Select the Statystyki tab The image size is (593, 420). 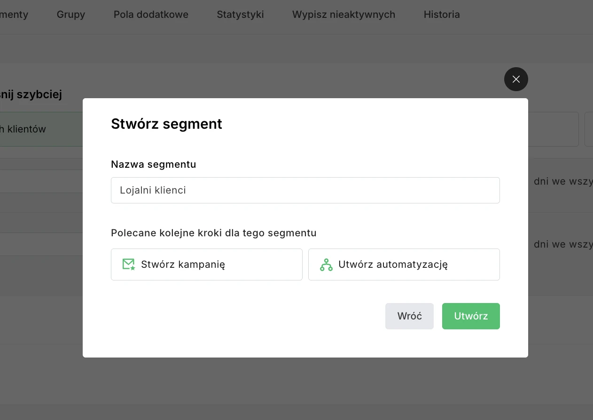point(240,15)
